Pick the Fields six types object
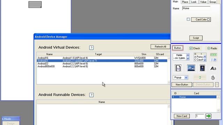223x125 pixels. coord(181,57)
